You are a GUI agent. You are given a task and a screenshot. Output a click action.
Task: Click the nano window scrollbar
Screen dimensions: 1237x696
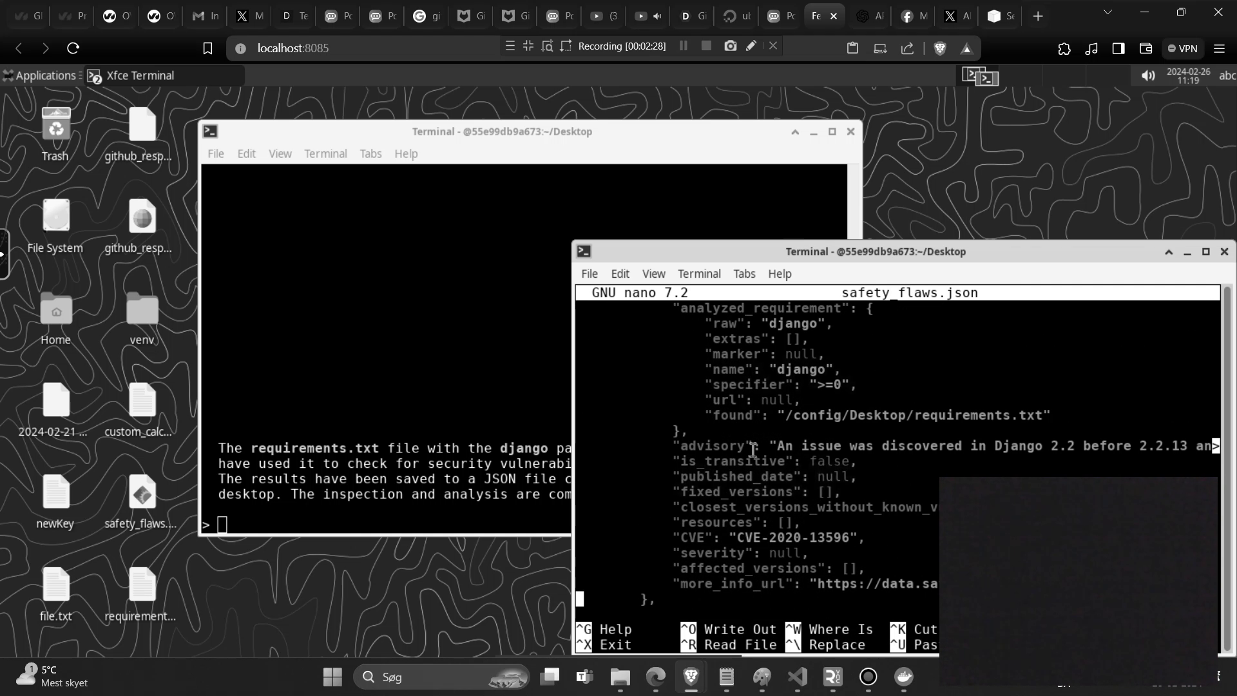click(1227, 451)
